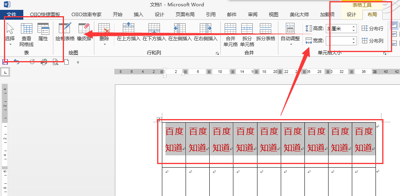400x196 pixels.
Task: Switch to the OIIO效率专家 tab
Action: click(86, 15)
